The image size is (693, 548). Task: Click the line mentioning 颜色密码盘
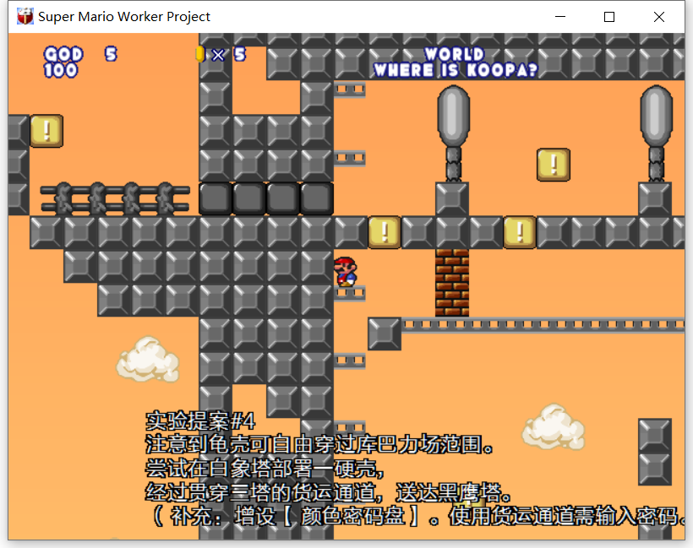point(417,516)
